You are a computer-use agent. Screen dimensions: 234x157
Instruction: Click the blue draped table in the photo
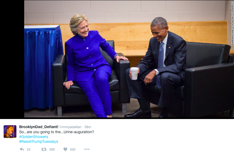click(43, 67)
